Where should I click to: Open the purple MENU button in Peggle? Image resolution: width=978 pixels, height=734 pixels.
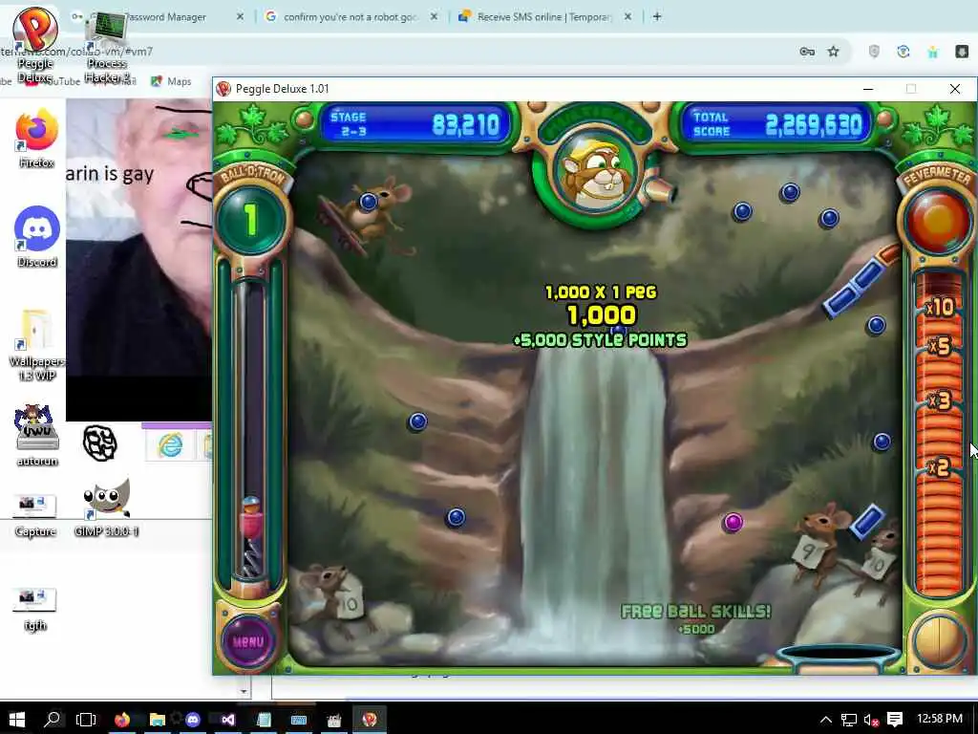pyautogui.click(x=248, y=641)
